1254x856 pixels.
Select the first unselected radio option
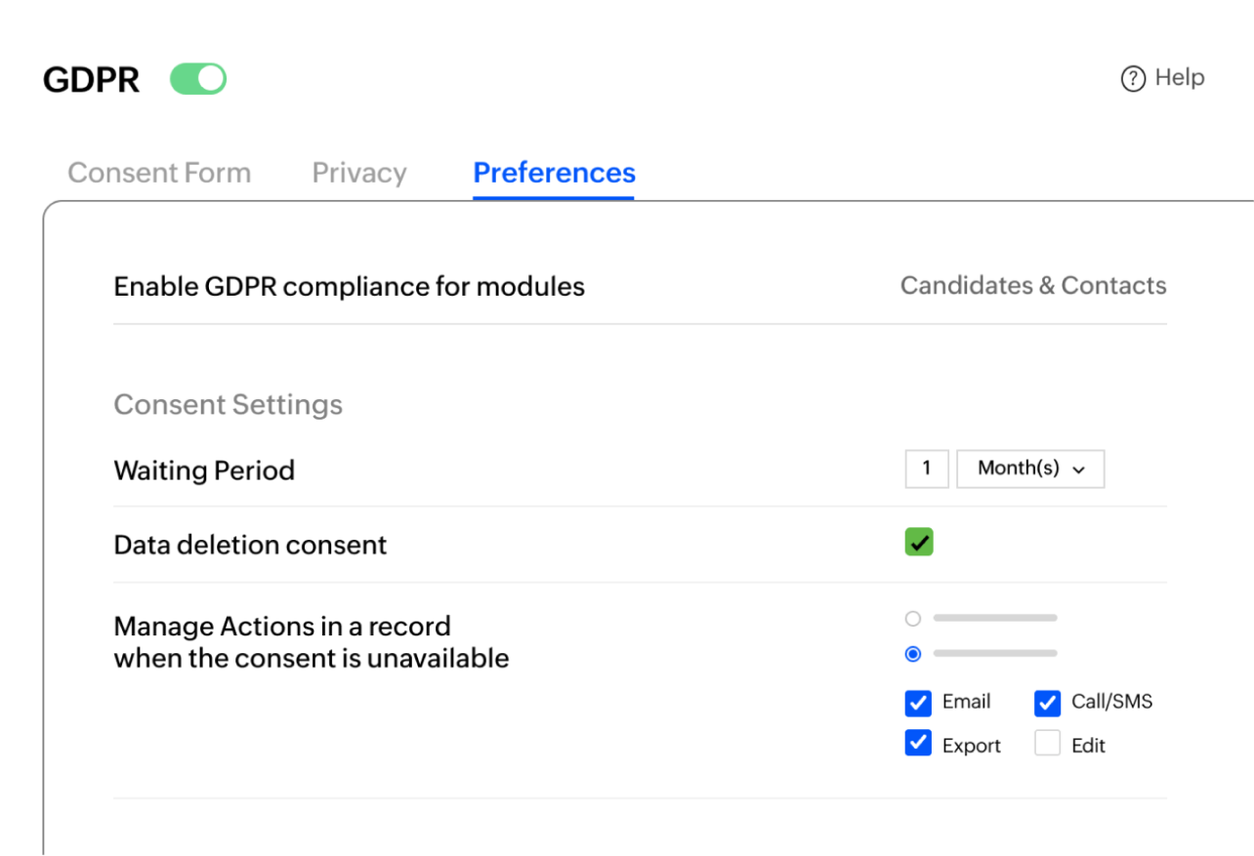coord(913,618)
